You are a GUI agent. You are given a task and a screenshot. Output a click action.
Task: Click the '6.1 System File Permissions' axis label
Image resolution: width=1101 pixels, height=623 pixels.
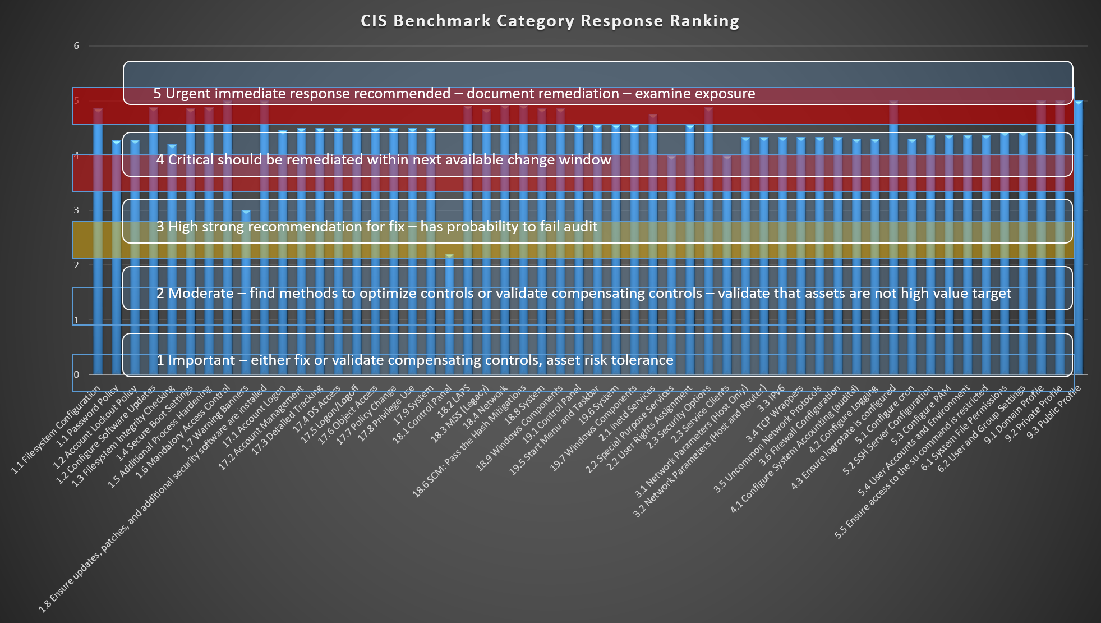coord(965,427)
